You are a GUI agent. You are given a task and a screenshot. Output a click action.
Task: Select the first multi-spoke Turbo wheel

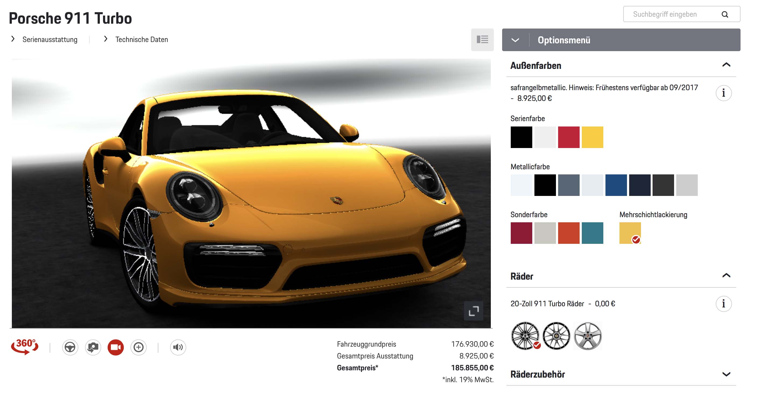(525, 336)
